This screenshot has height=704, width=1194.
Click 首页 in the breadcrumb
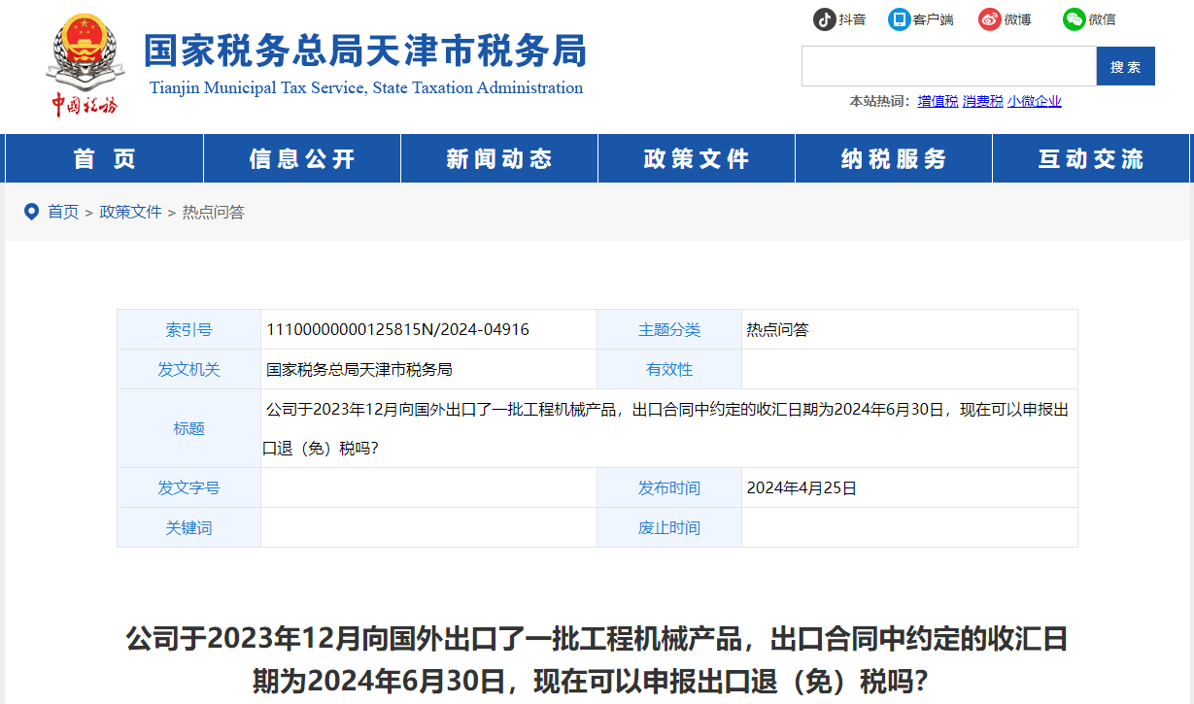coord(63,212)
